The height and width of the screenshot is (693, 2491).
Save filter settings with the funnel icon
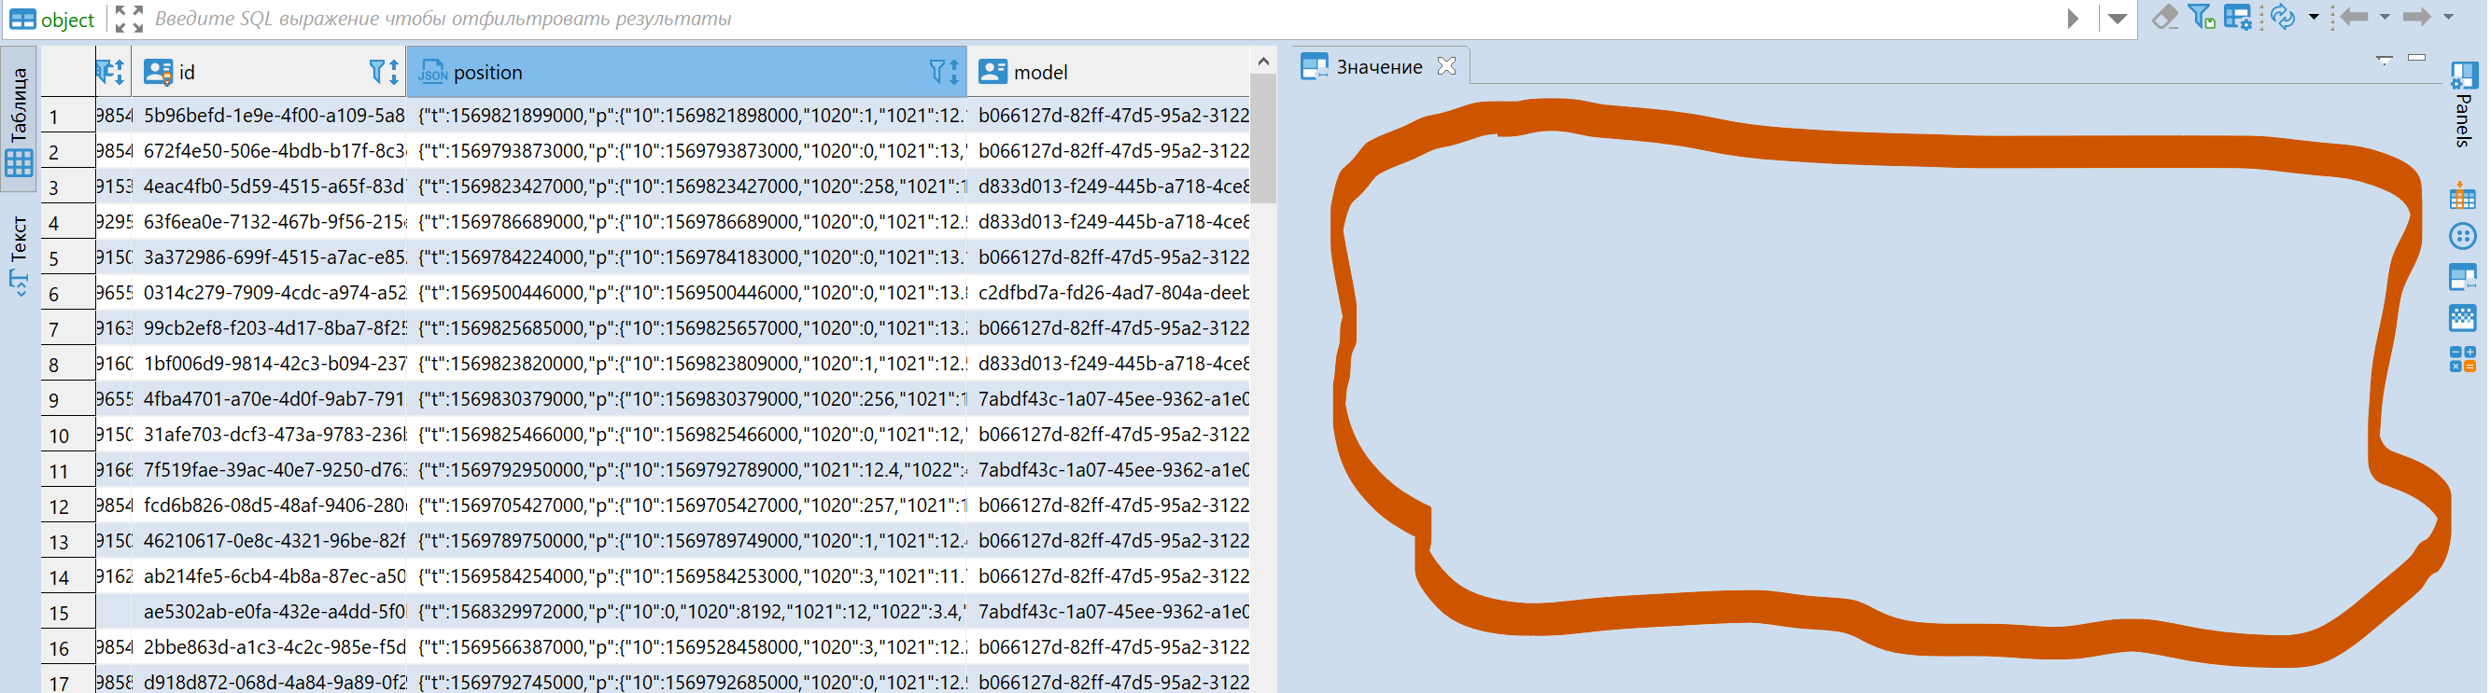pos(2202,19)
